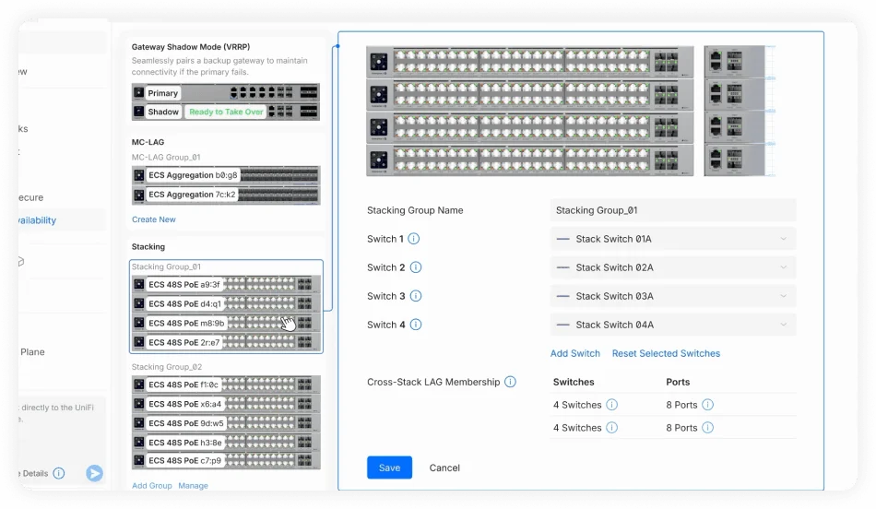The image size is (876, 509).
Task: Click the top switch in stack diagram
Action: (x=529, y=62)
